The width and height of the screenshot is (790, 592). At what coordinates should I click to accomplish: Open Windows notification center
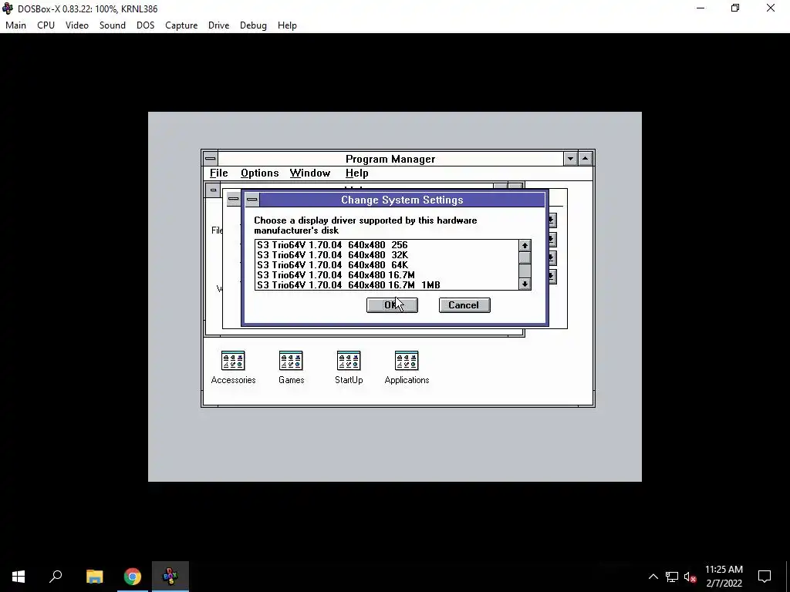(x=765, y=577)
